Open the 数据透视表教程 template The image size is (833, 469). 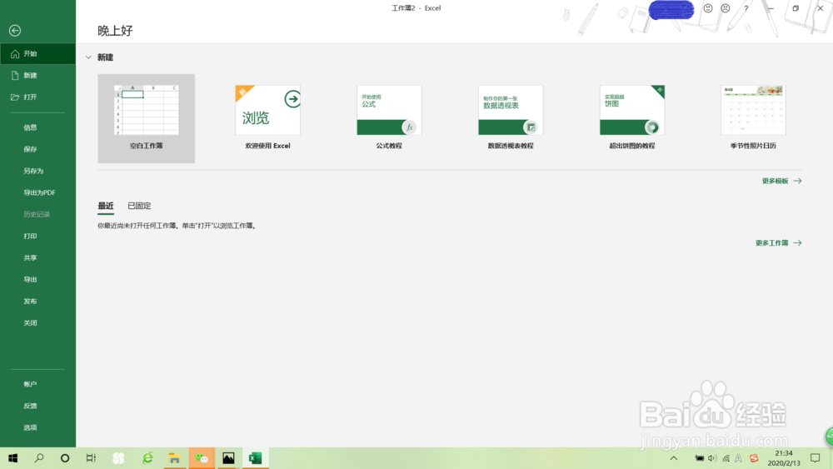click(511, 118)
